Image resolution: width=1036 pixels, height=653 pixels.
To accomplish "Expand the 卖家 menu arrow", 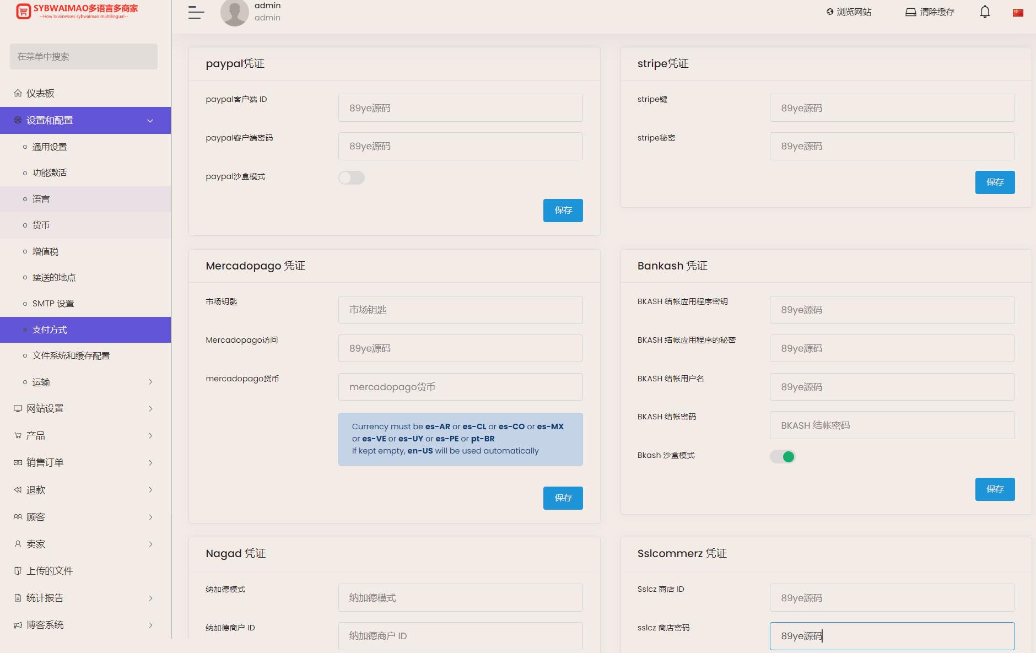I will 150,544.
